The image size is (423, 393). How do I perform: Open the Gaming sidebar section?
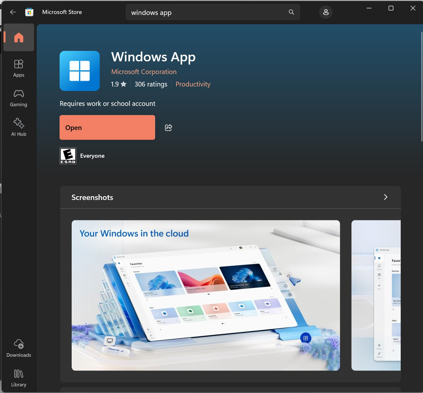pos(19,98)
